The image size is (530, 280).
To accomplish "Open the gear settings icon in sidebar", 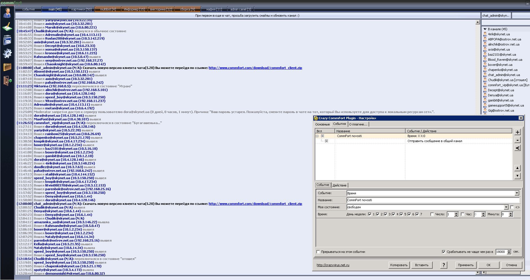I will pyautogui.click(x=7, y=53).
